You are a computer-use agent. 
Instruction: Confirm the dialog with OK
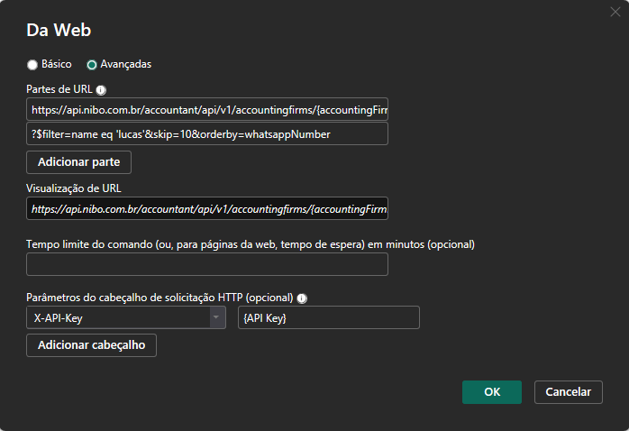point(492,392)
